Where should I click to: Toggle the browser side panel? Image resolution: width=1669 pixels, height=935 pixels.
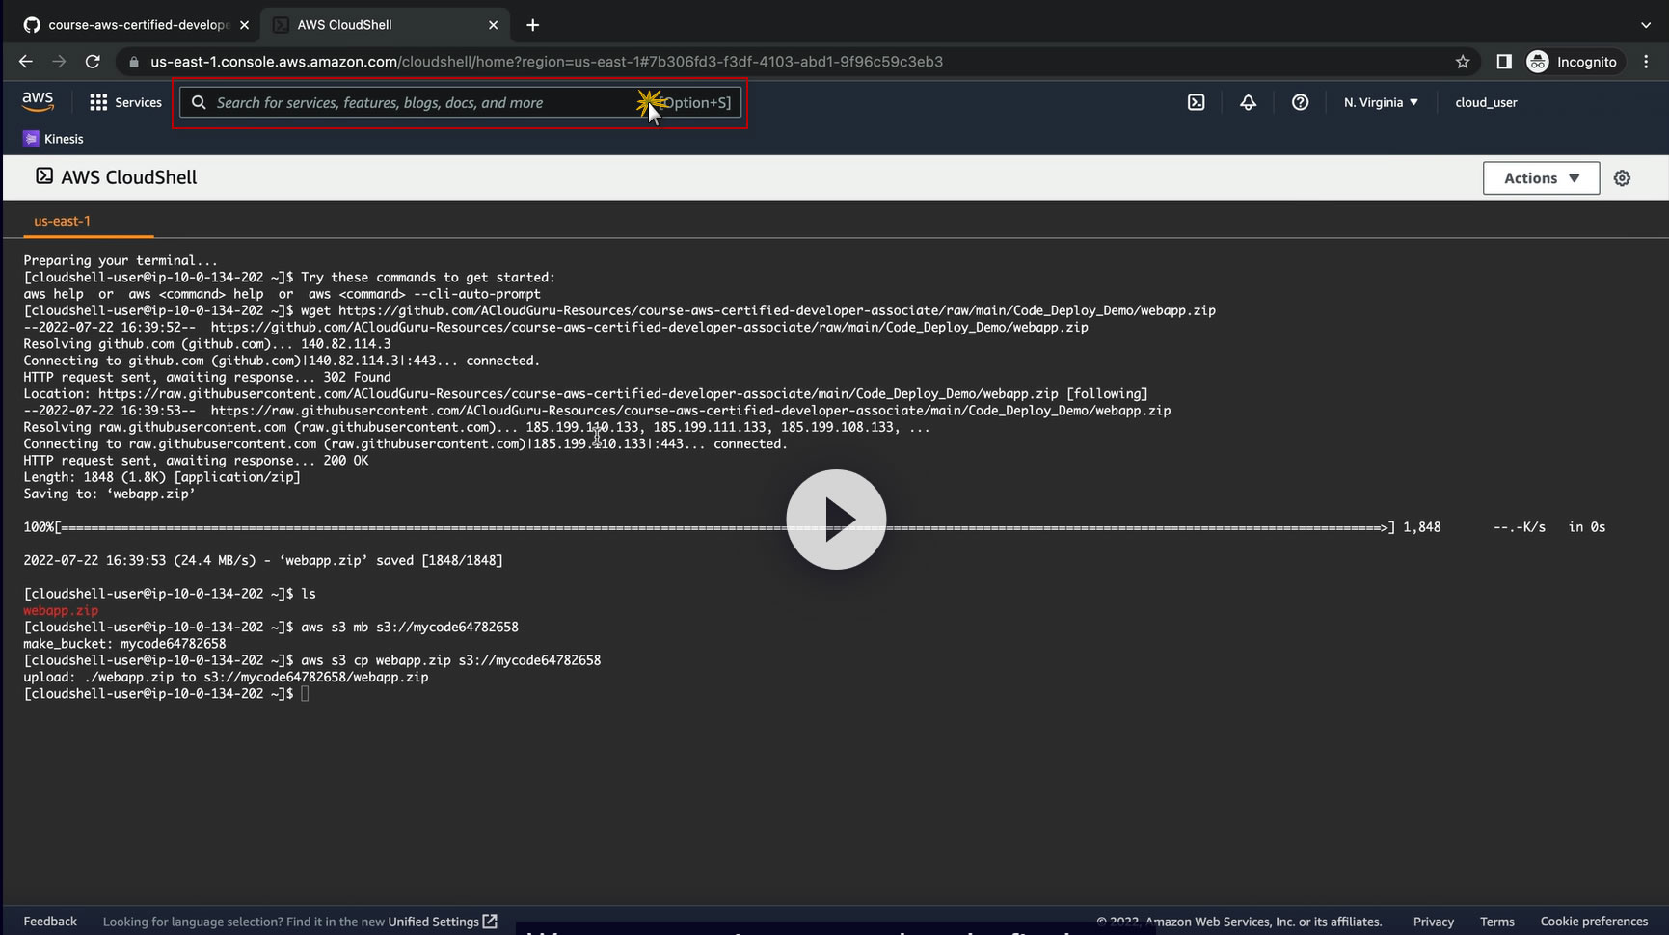click(x=1504, y=62)
